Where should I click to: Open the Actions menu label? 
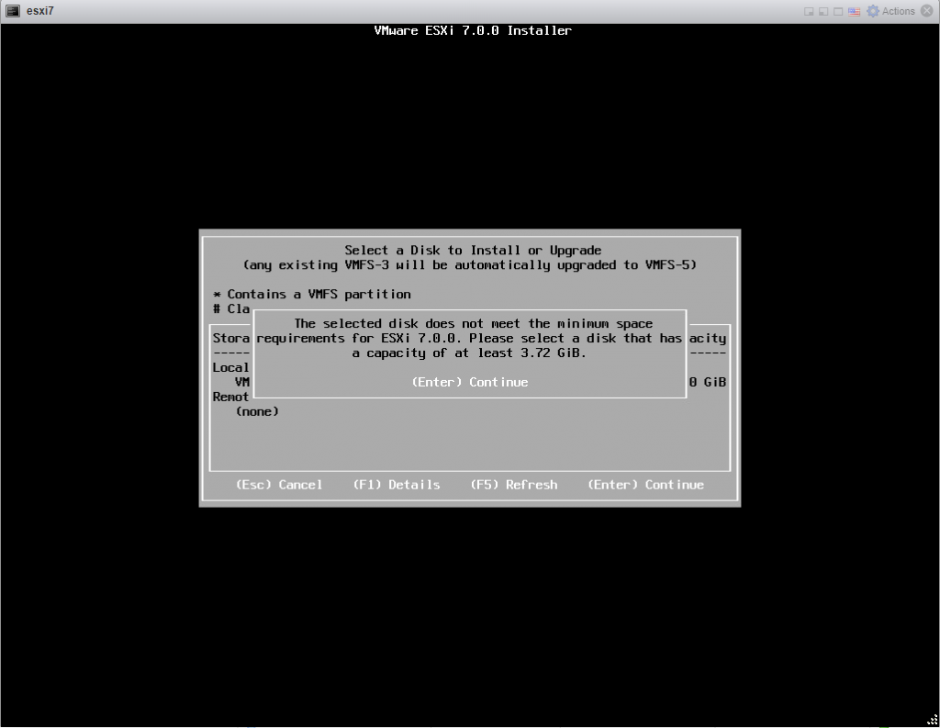[x=898, y=11]
